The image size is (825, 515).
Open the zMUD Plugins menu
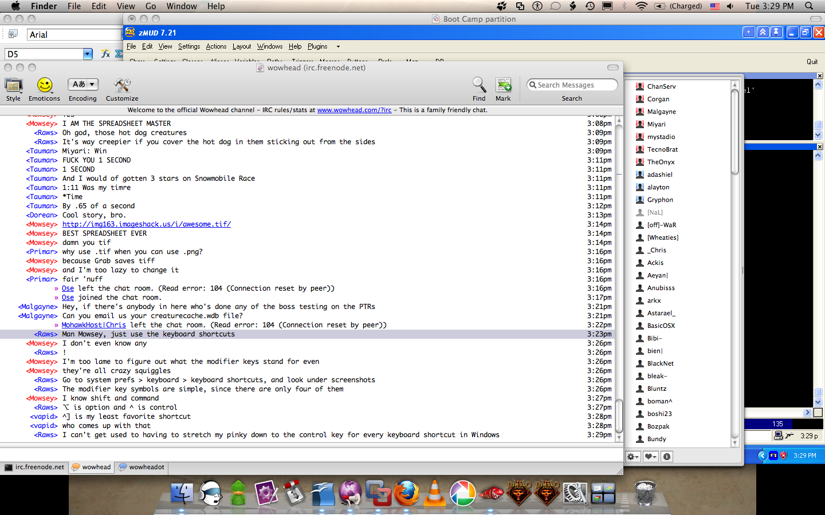coord(317,46)
